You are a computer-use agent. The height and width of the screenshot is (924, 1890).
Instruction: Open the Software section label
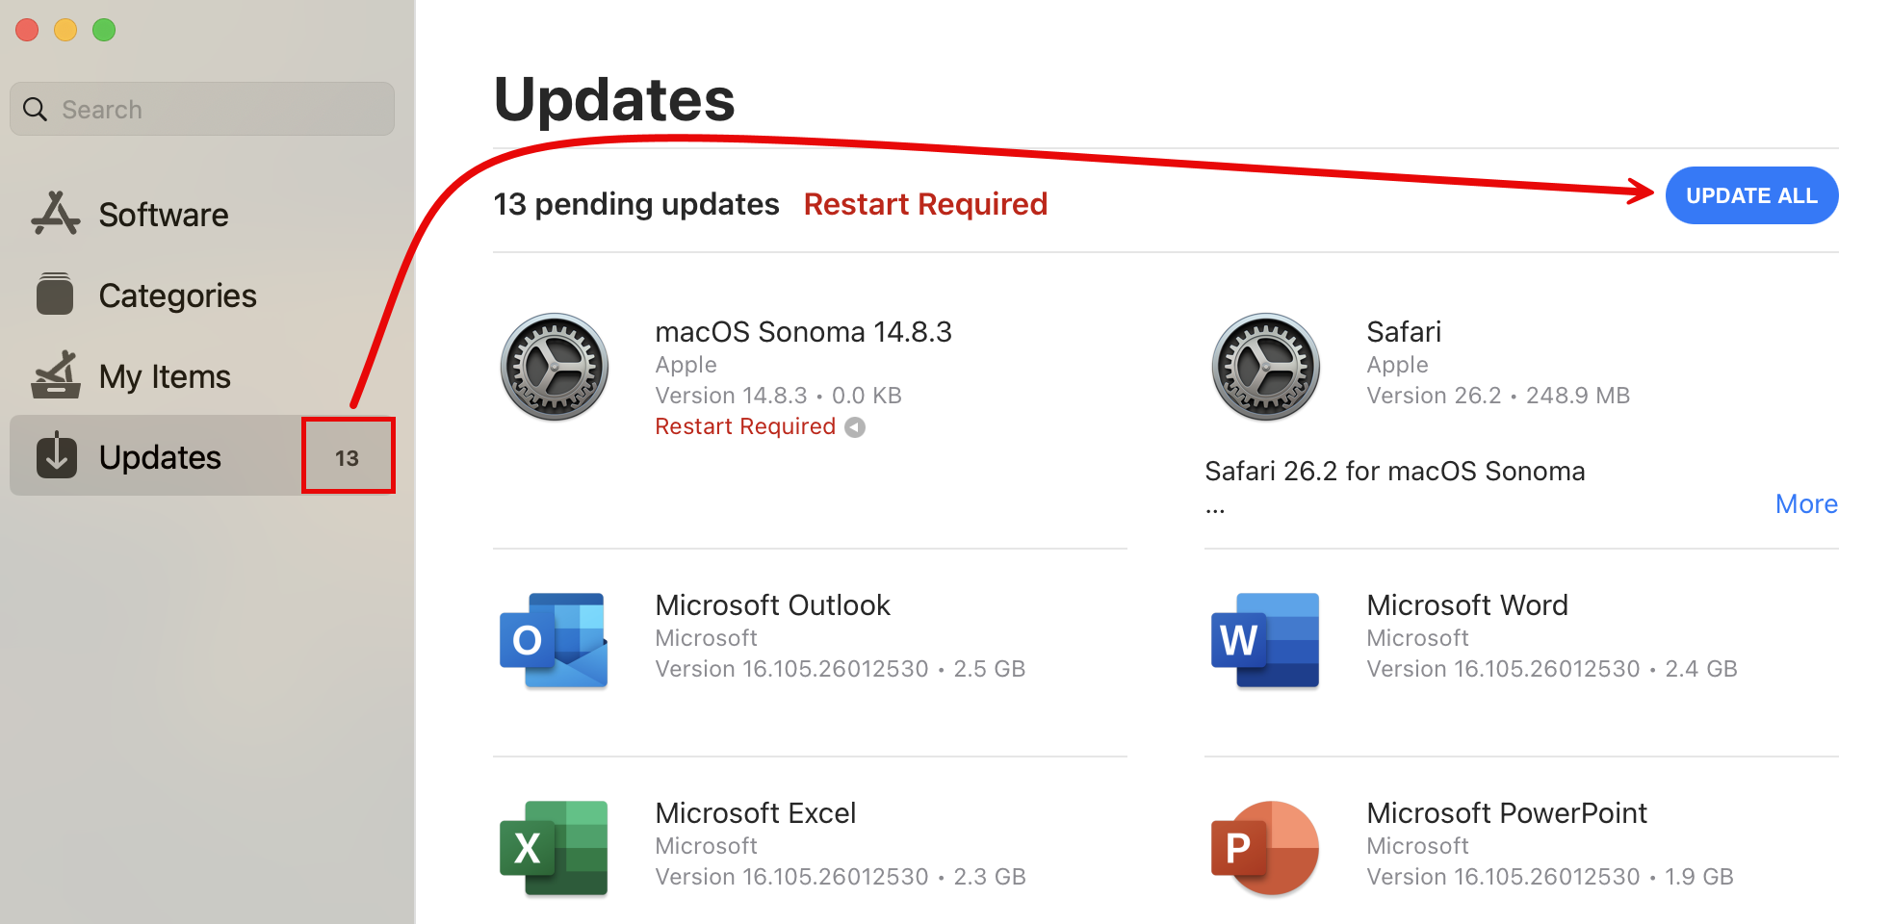164,215
